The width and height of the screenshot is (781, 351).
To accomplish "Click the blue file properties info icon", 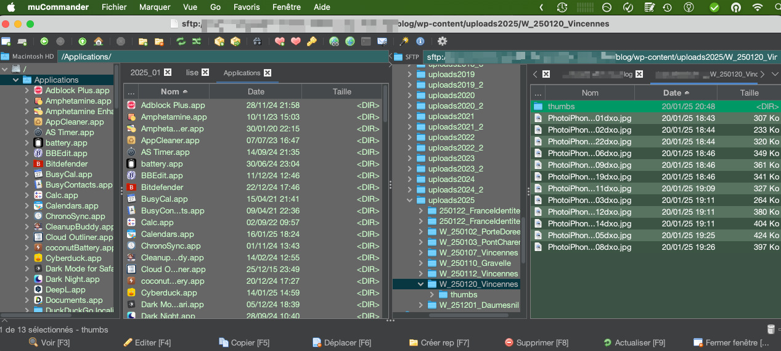I will click(x=420, y=41).
